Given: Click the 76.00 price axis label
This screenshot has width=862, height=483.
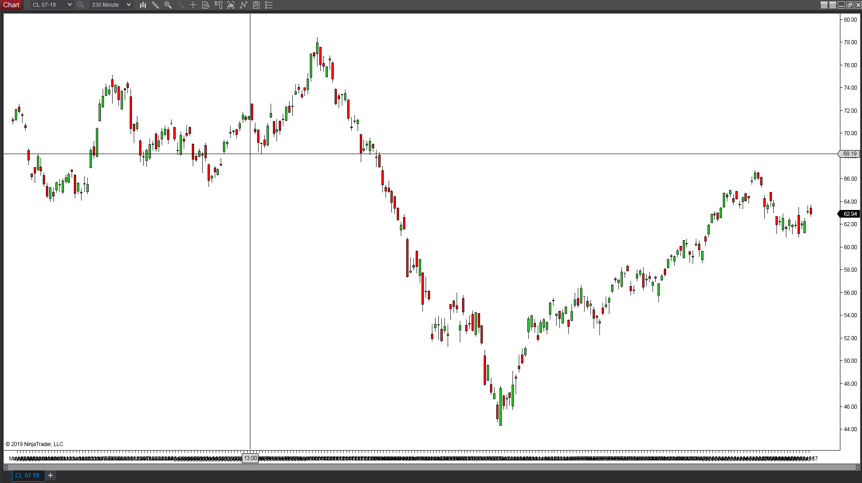Looking at the screenshot, I should pyautogui.click(x=850, y=65).
